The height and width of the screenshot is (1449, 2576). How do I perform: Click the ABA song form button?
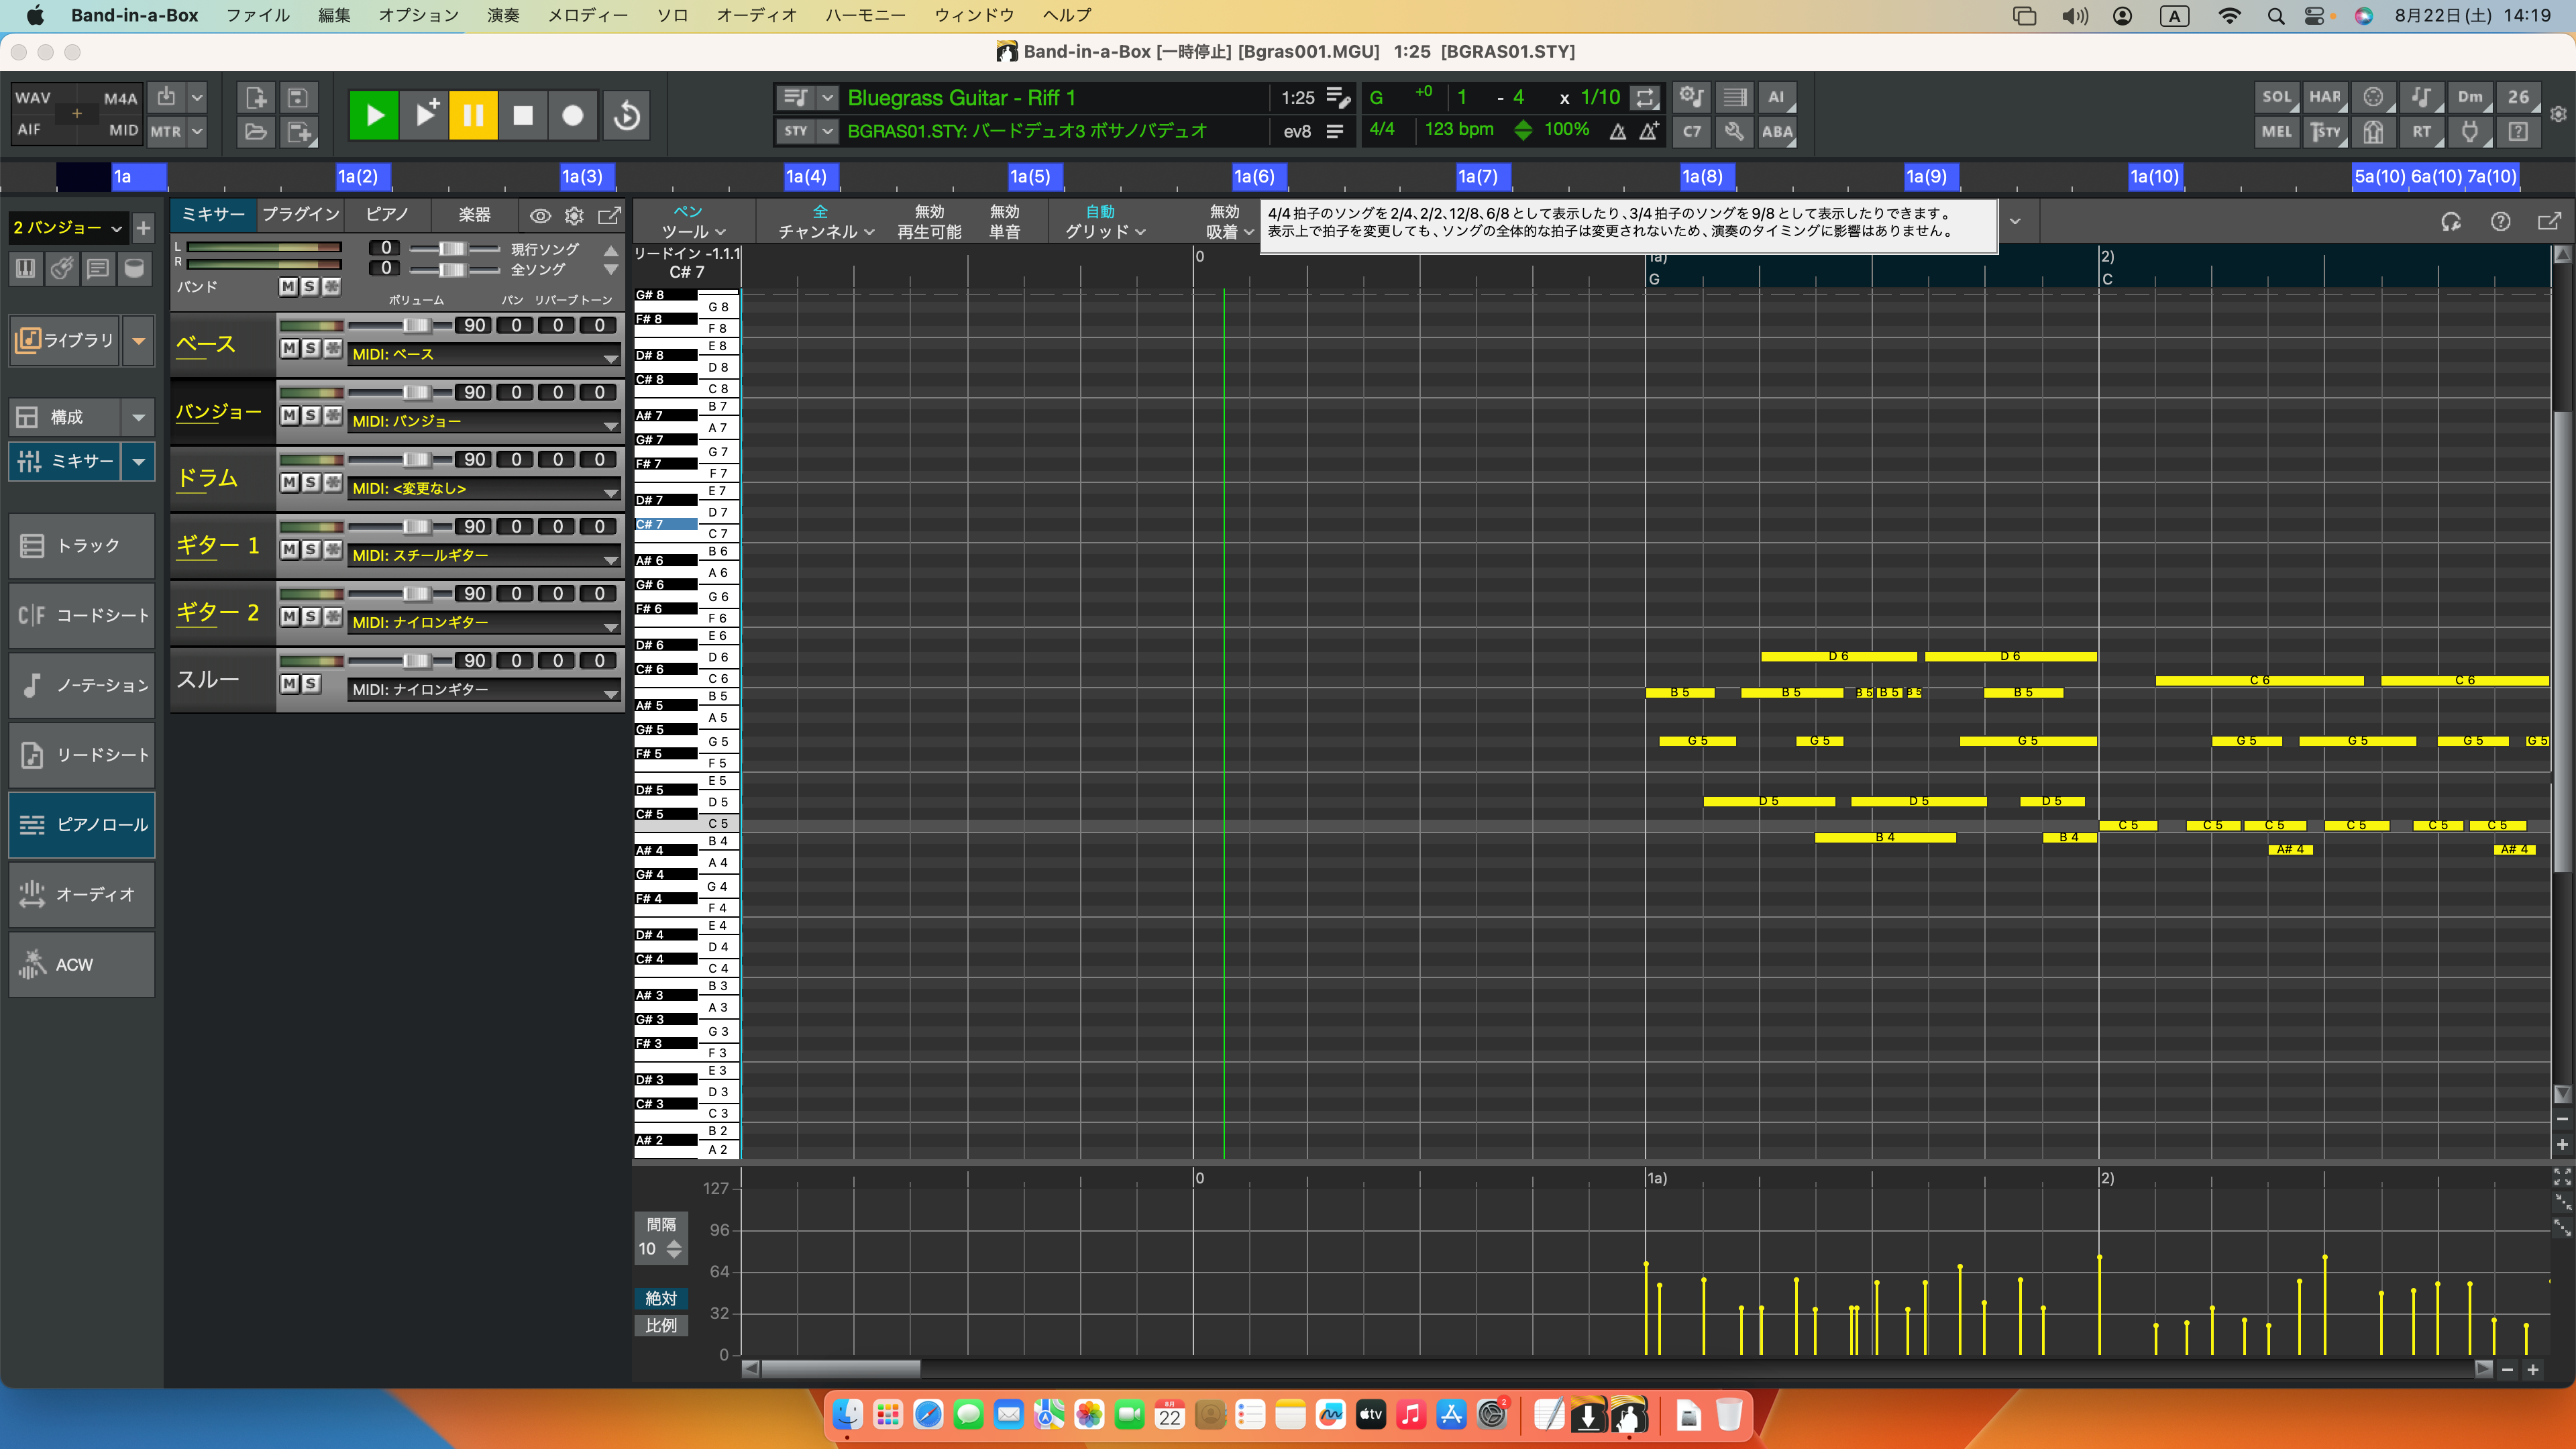(1777, 131)
